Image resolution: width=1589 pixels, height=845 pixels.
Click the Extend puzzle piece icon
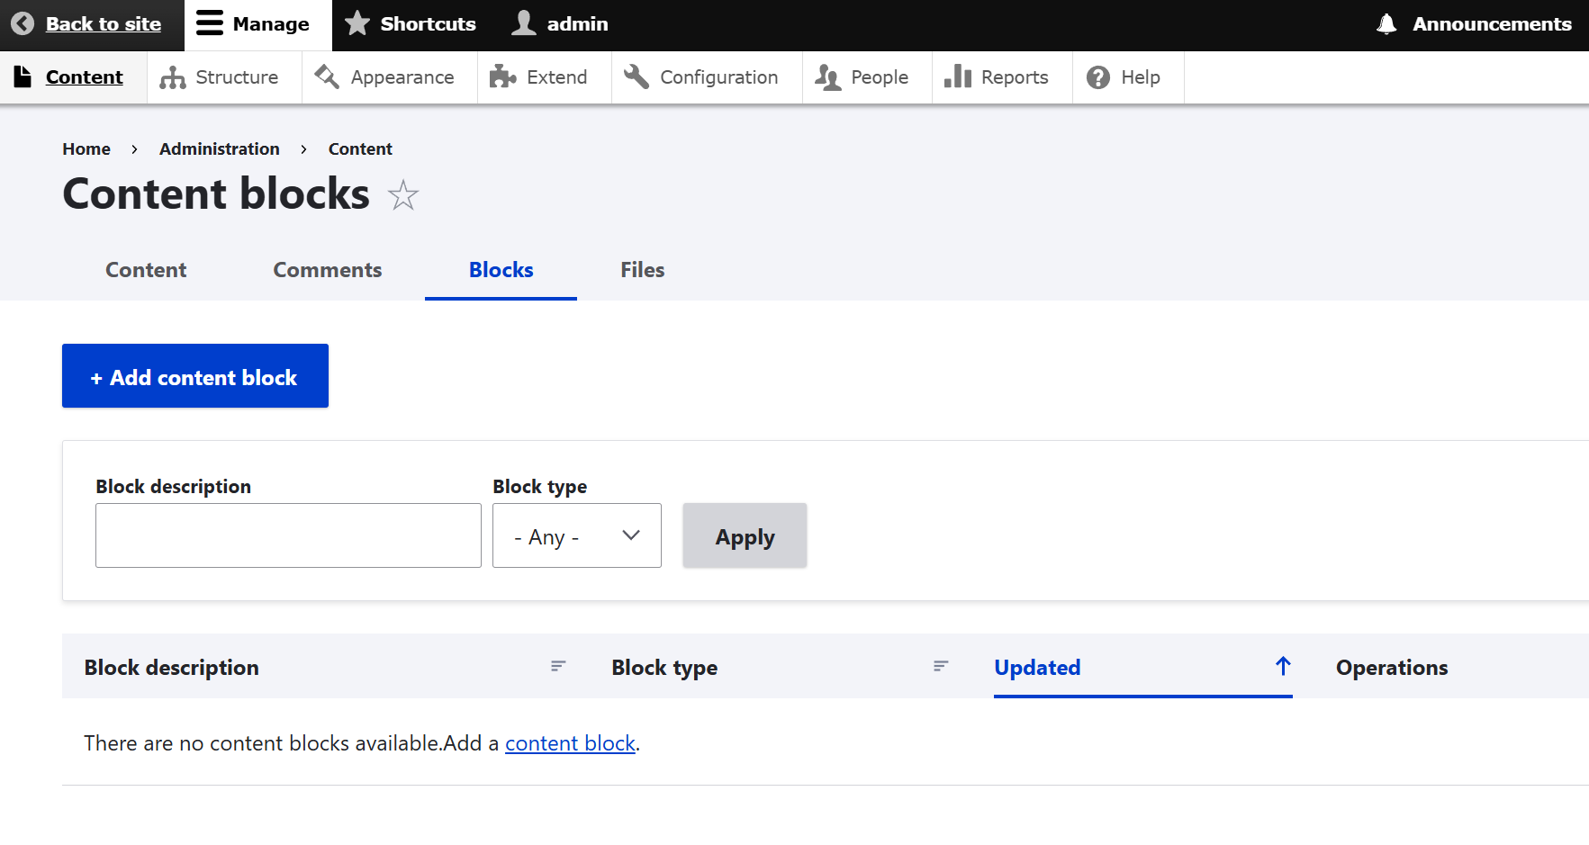click(x=502, y=77)
